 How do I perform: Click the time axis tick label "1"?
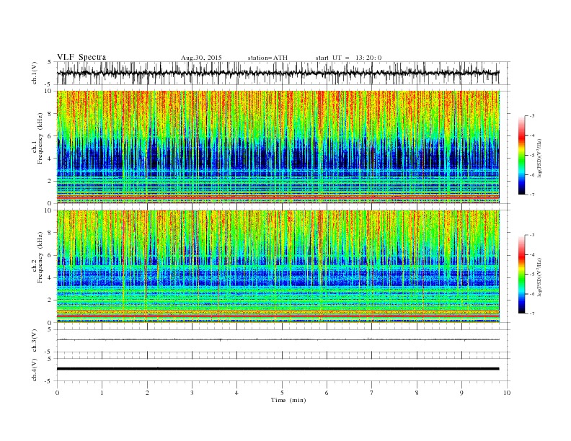pyautogui.click(x=102, y=393)
